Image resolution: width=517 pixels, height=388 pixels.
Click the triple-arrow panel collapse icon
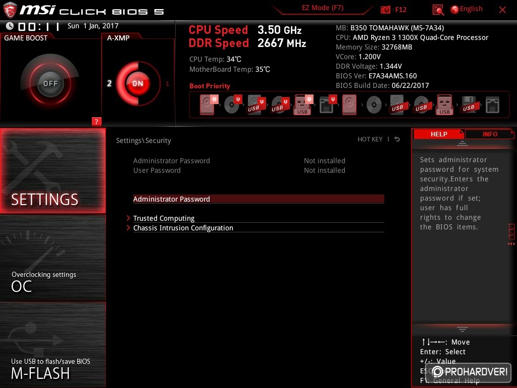(511, 244)
